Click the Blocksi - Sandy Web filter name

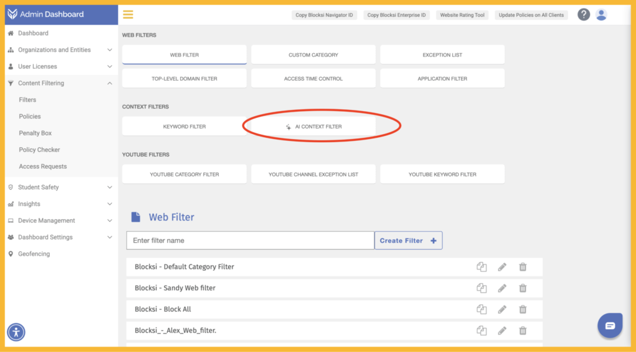[175, 288]
